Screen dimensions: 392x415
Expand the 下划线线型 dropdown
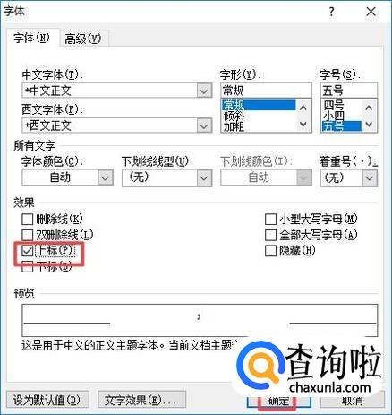click(x=204, y=178)
